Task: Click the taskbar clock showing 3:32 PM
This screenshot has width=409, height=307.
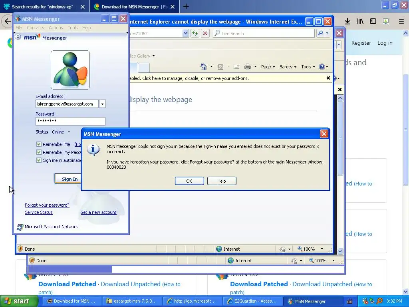Action: coord(394,301)
